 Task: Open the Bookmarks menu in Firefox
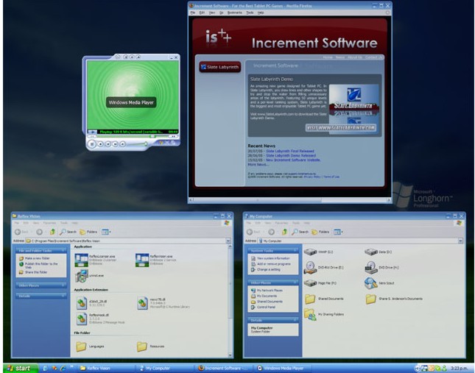(234, 13)
